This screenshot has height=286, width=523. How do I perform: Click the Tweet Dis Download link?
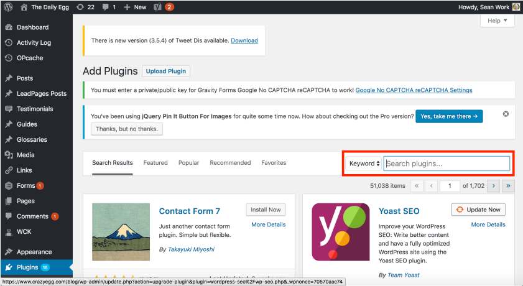click(244, 40)
